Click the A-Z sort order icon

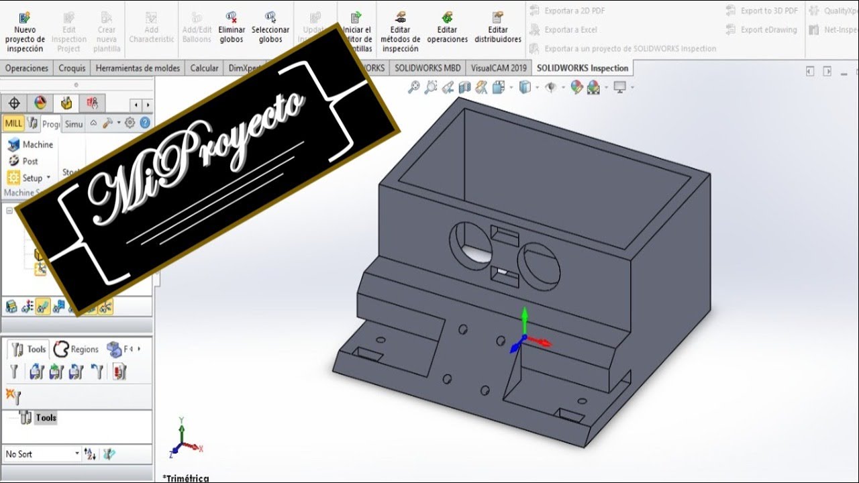(x=91, y=454)
